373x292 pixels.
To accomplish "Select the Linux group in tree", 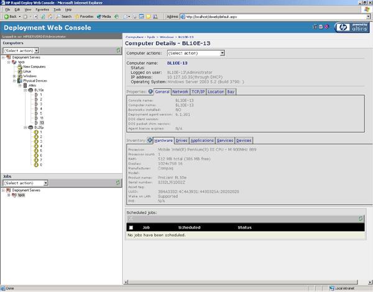I will (x=27, y=71).
